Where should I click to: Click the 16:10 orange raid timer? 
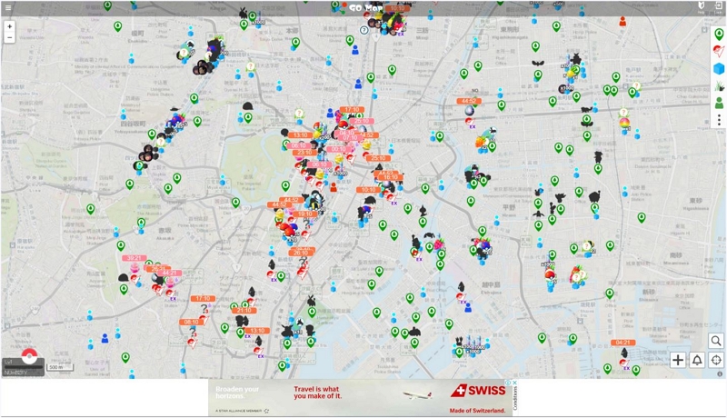pos(391,177)
